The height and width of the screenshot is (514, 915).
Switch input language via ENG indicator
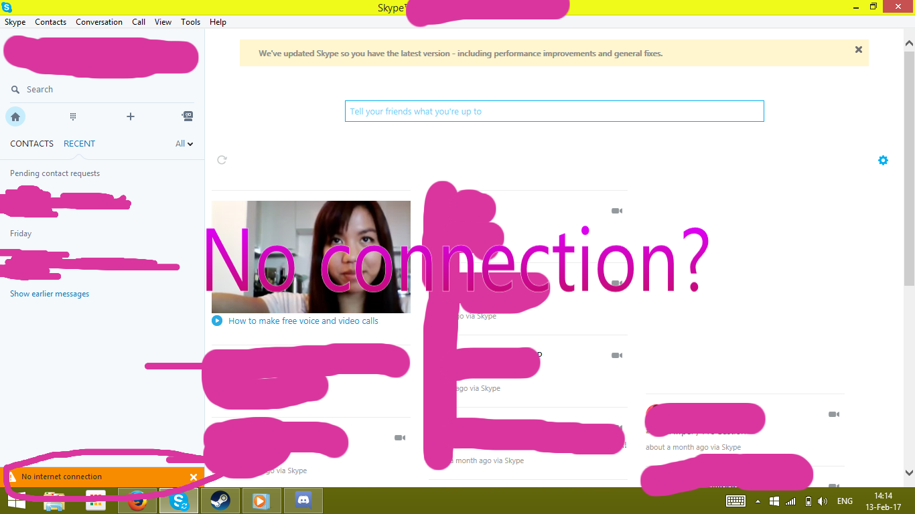point(845,501)
